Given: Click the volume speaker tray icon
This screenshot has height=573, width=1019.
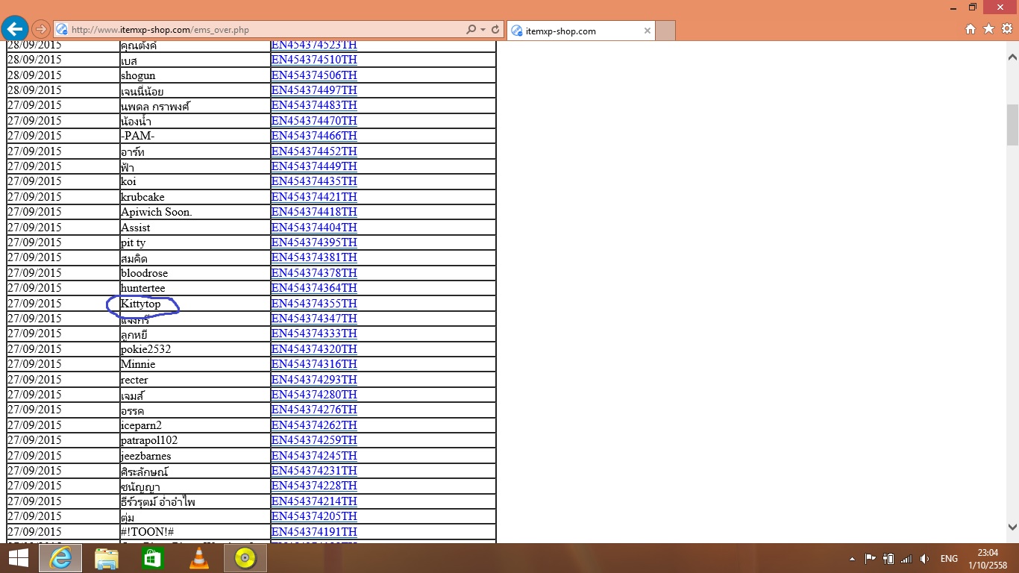Looking at the screenshot, I should (924, 559).
